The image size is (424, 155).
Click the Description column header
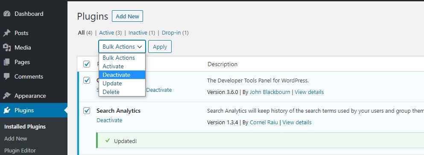222,64
